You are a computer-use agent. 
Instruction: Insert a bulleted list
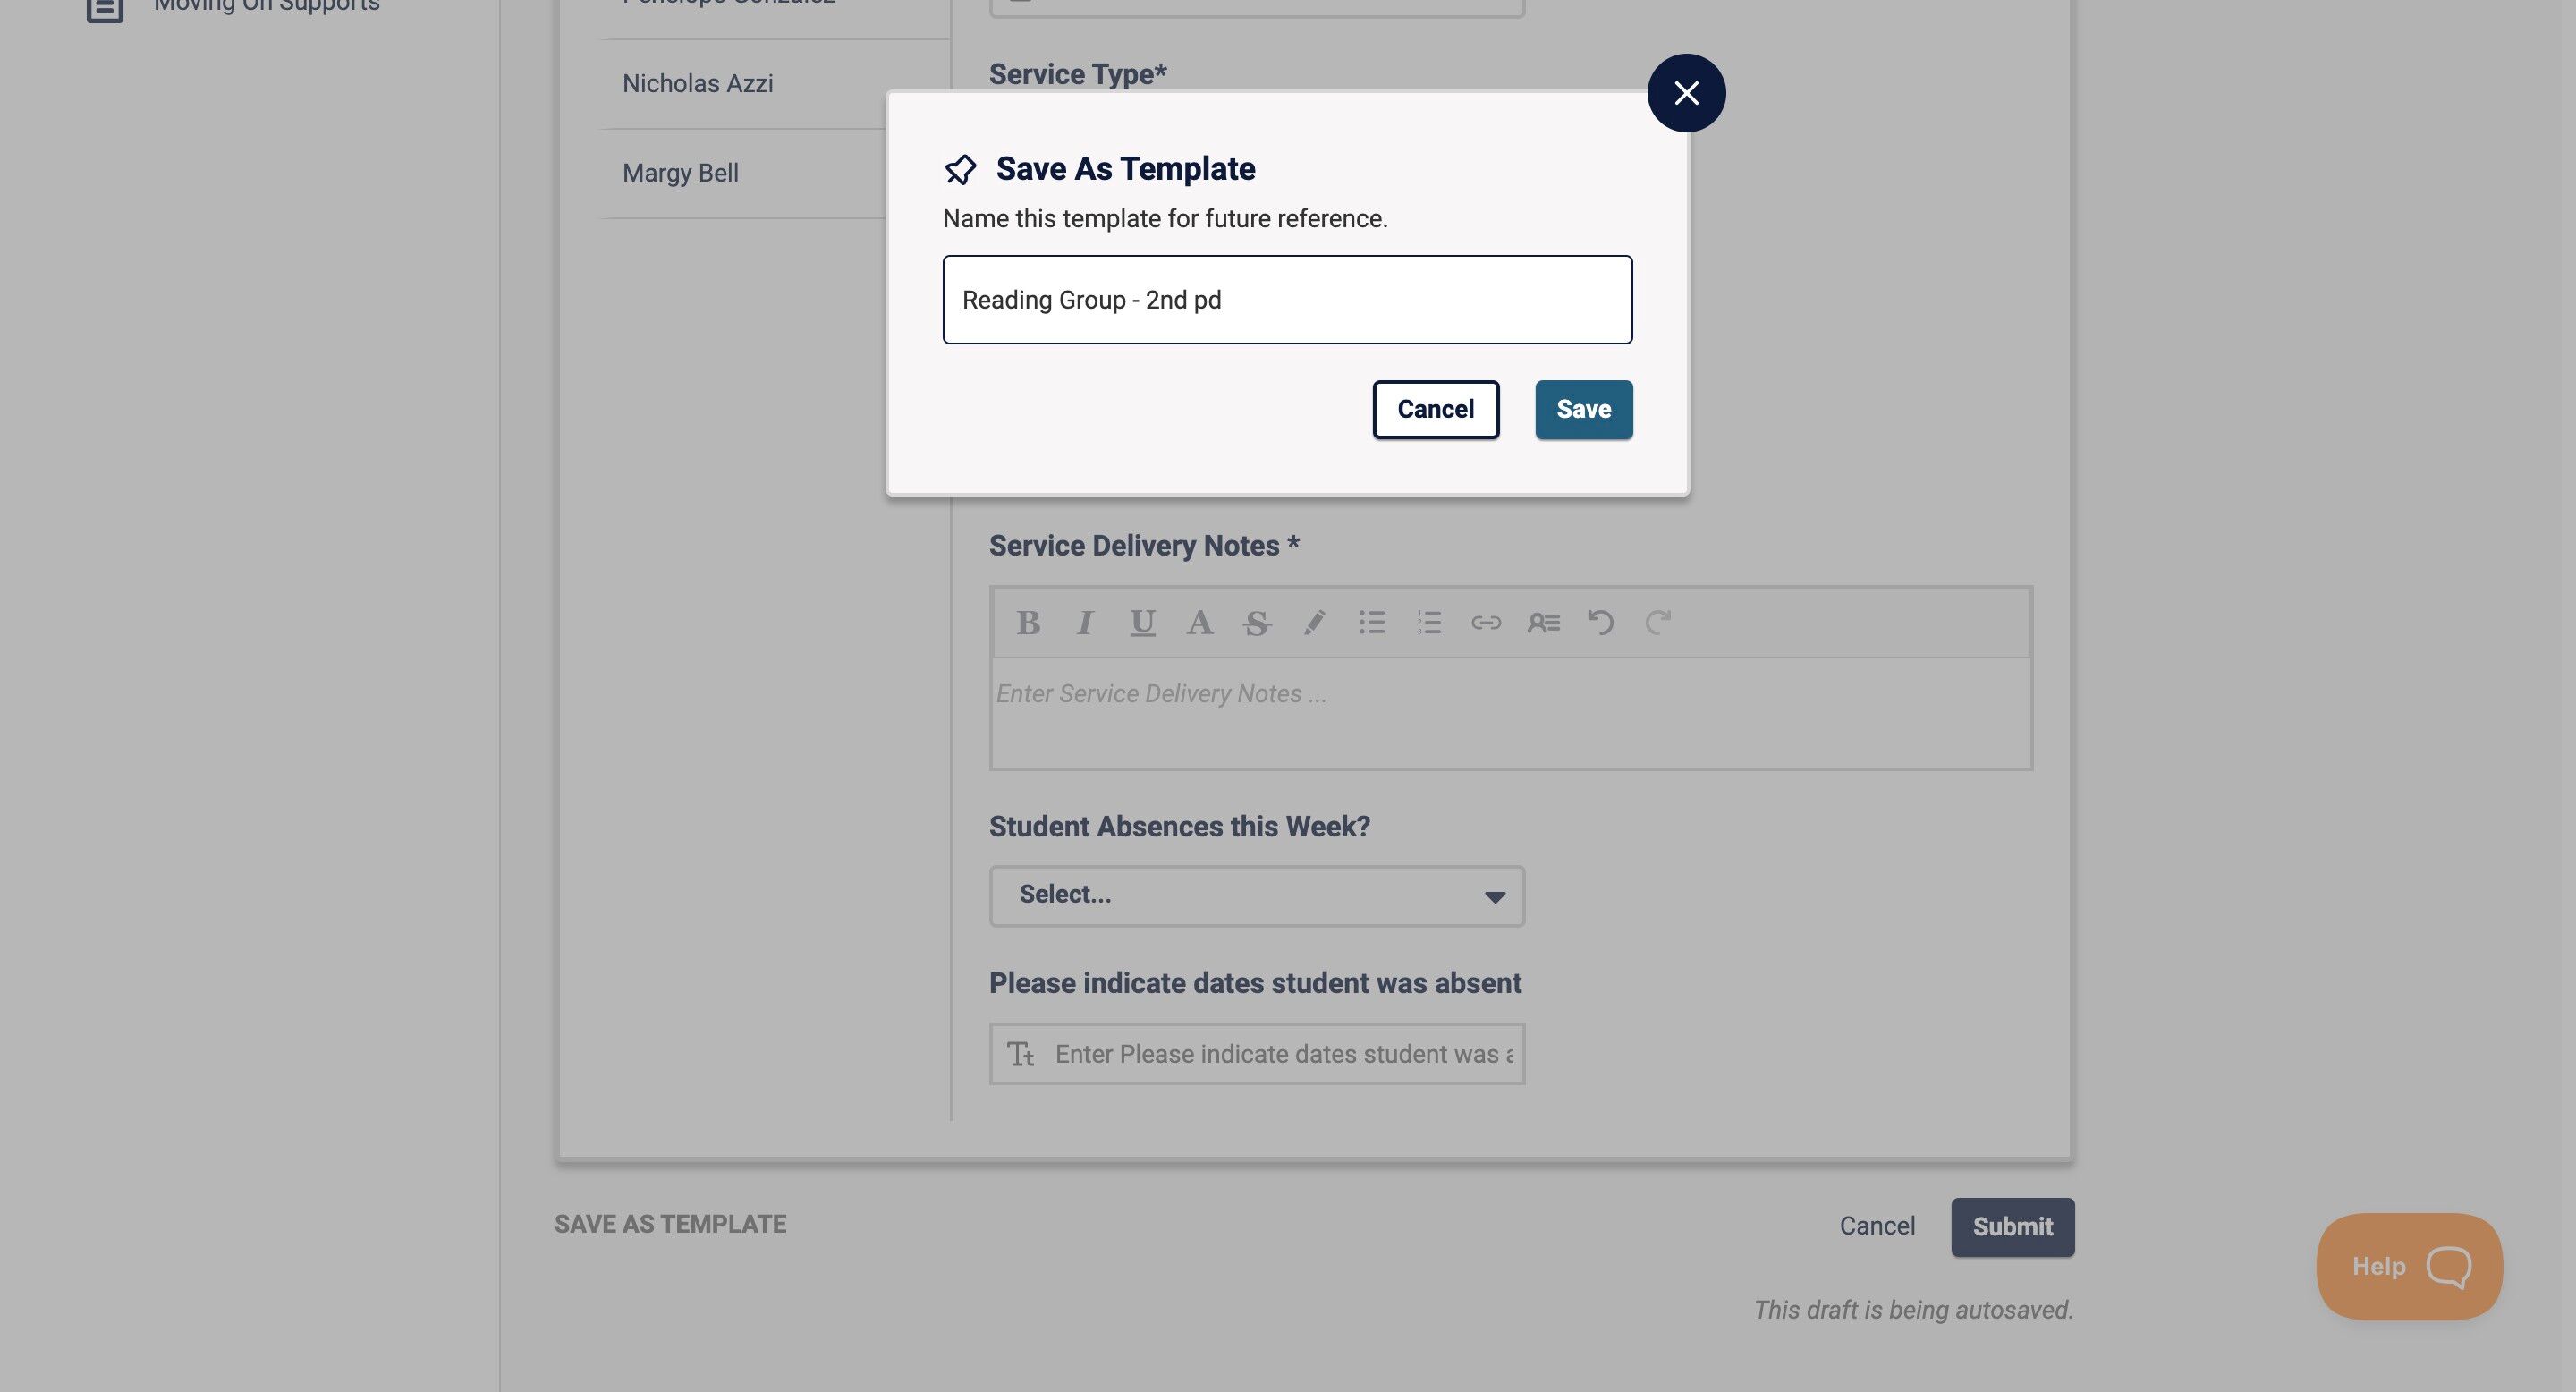click(x=1372, y=623)
